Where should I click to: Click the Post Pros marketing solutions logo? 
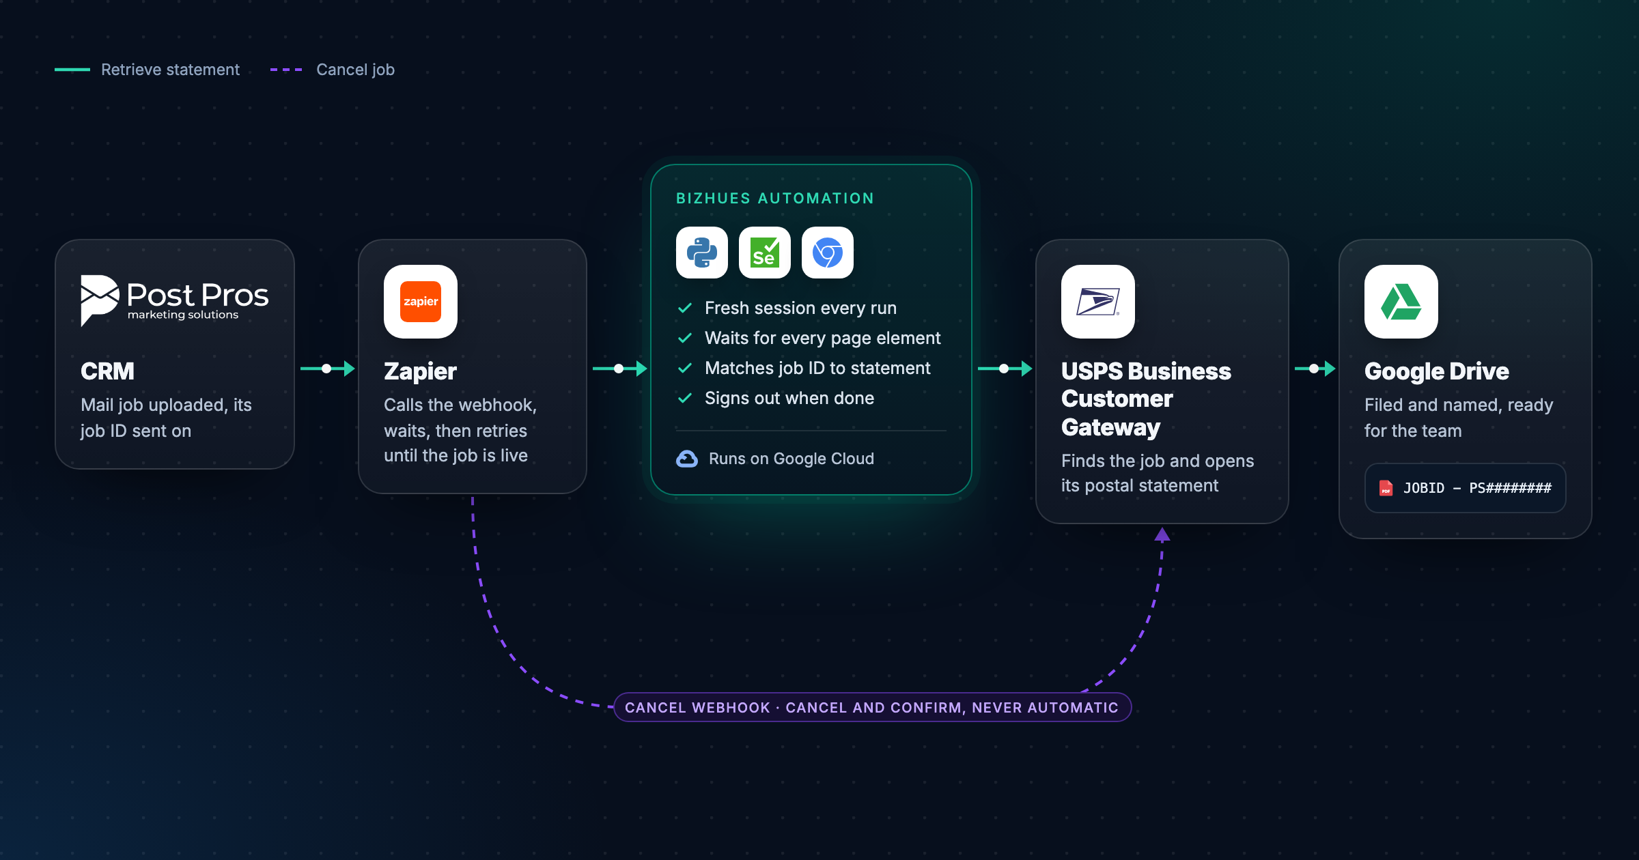(x=175, y=300)
